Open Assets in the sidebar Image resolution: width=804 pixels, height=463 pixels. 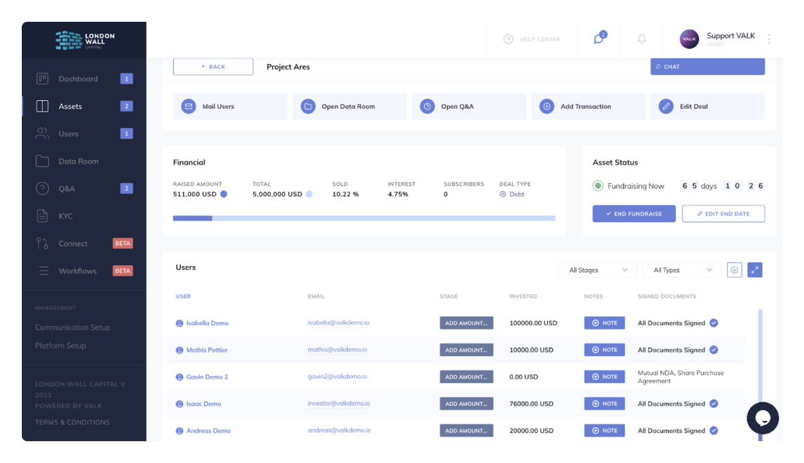[70, 106]
